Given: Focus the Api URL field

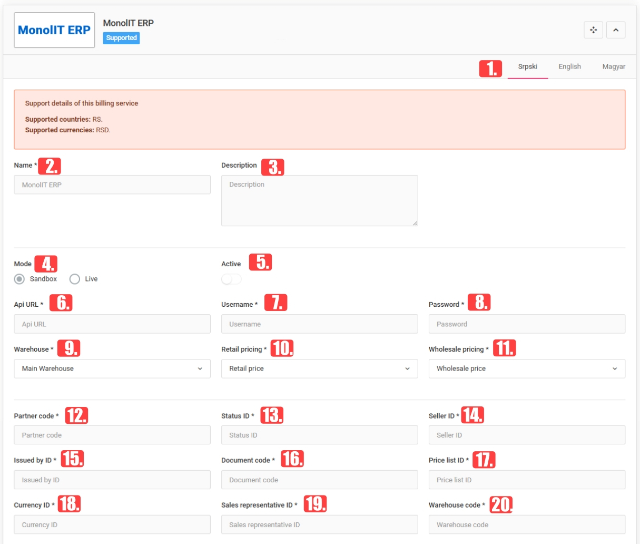Looking at the screenshot, I should coord(112,324).
